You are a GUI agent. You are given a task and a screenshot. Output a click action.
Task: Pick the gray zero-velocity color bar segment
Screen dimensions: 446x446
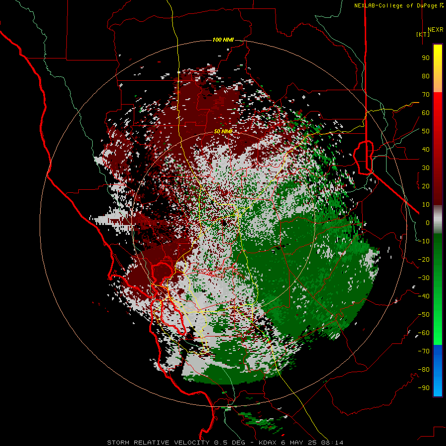pos(438,220)
